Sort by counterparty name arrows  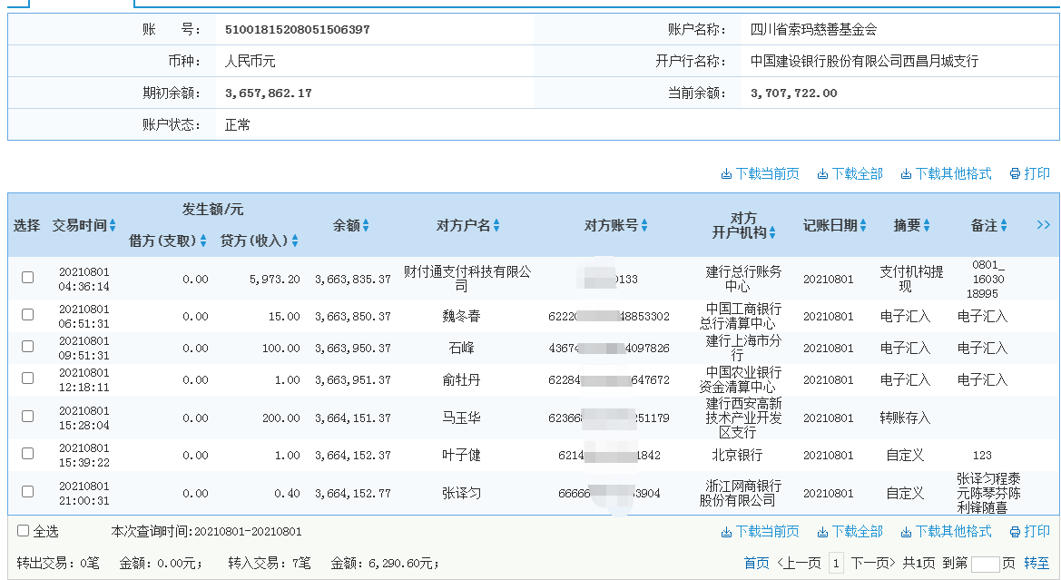[x=496, y=226]
